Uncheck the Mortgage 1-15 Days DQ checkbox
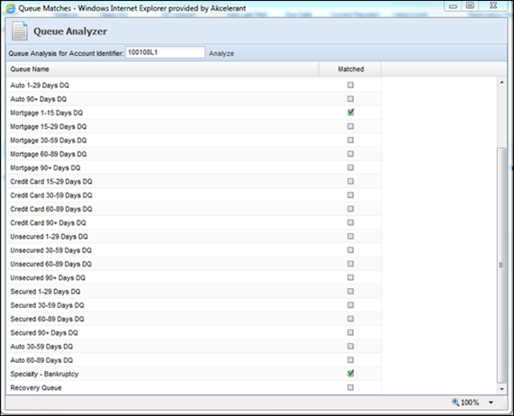514x416 pixels. pyautogui.click(x=350, y=113)
